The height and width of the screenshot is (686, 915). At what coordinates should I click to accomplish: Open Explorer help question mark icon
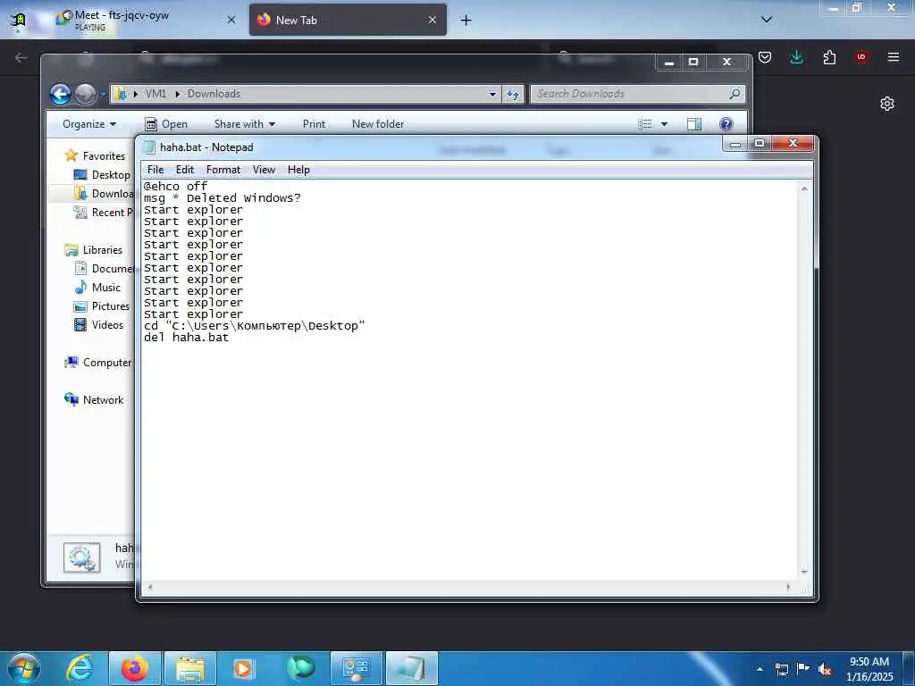pos(726,123)
